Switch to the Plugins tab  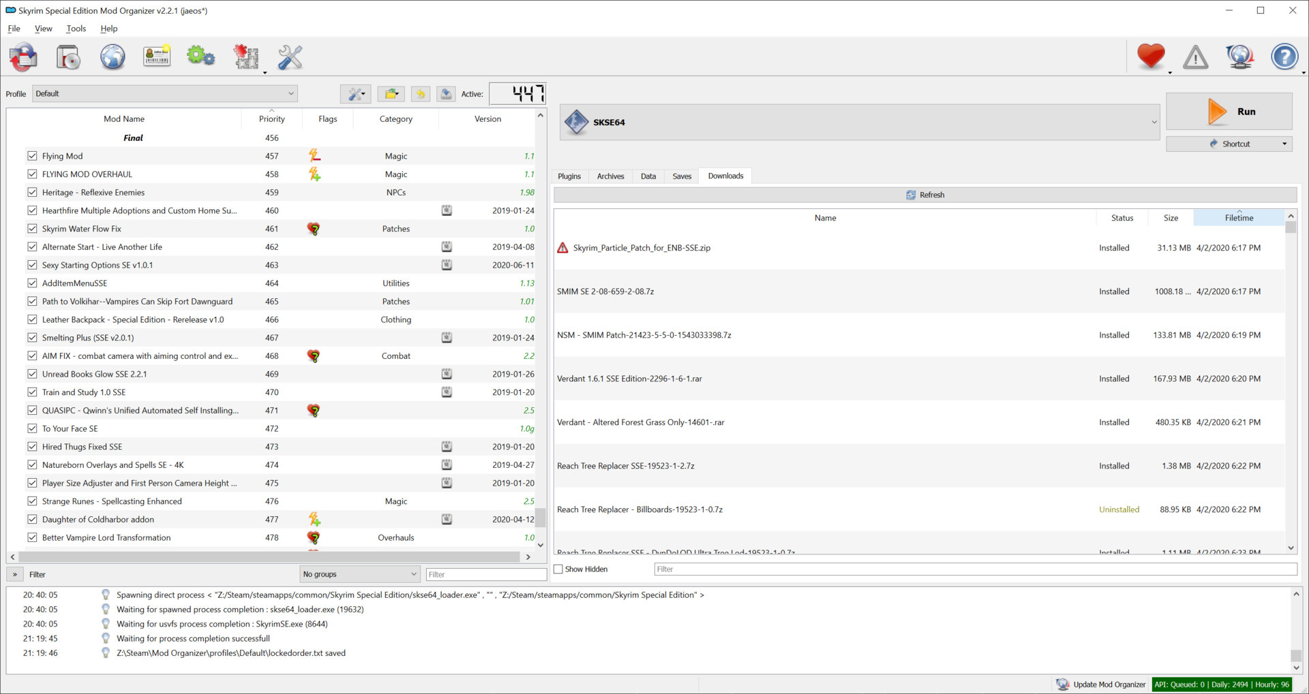pyautogui.click(x=569, y=176)
